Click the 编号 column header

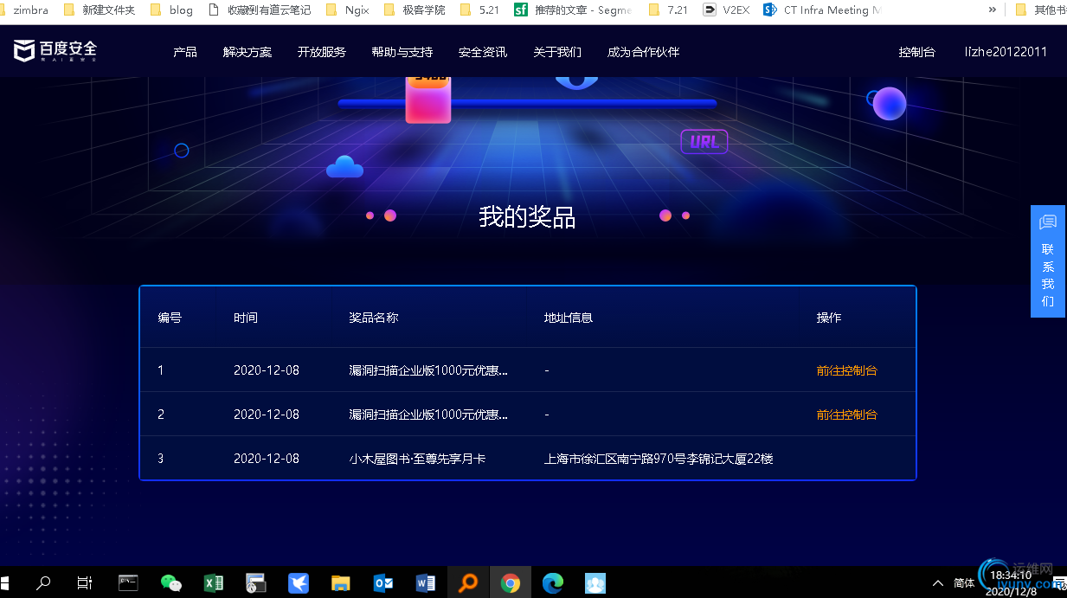[170, 318]
